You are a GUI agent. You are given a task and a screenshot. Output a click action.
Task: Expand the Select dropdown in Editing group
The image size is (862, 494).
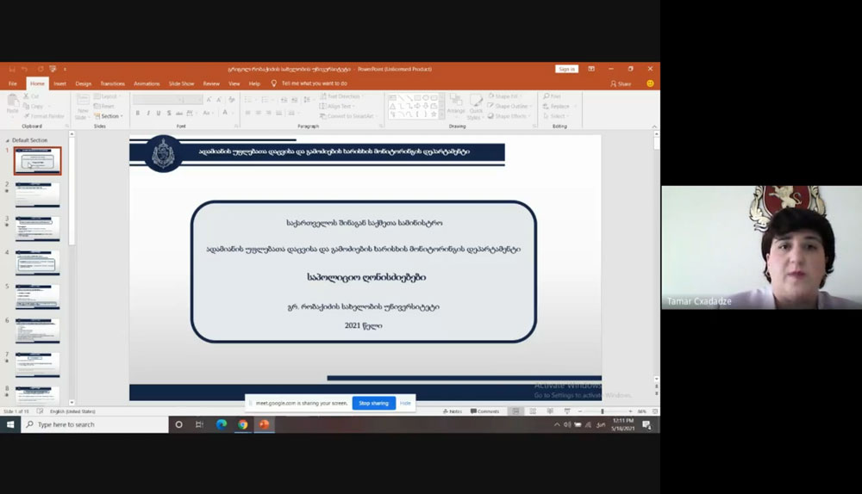558,116
